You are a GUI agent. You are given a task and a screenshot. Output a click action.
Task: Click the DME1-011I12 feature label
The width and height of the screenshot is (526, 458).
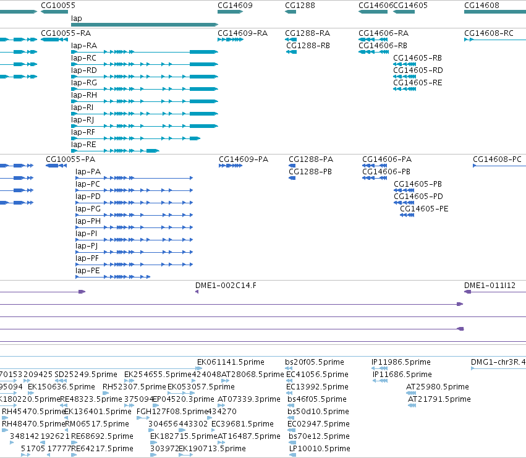click(x=490, y=286)
